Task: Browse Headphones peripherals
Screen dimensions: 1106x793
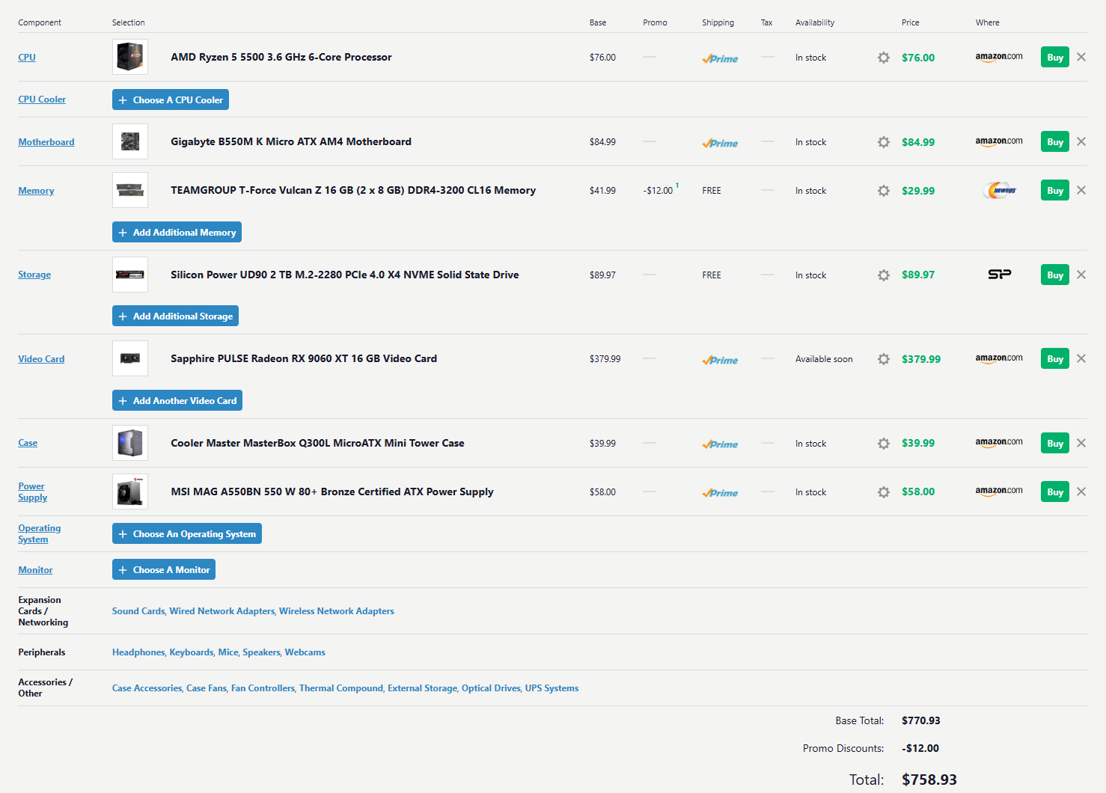Action: point(138,652)
